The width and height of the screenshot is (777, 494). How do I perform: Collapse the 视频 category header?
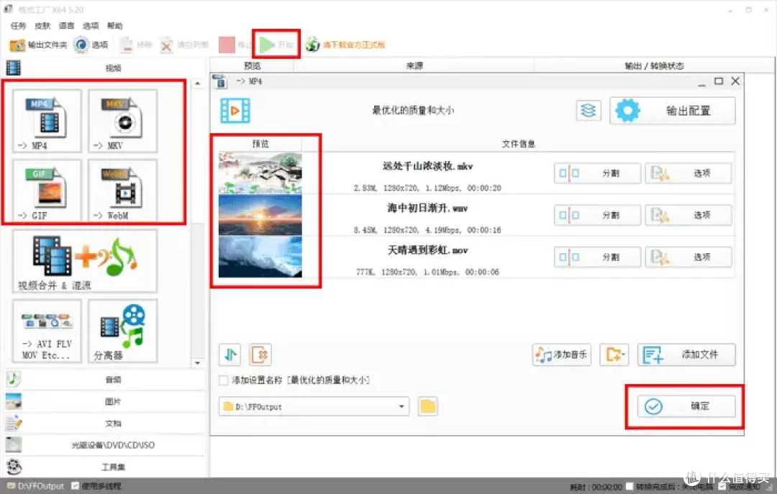pos(104,68)
